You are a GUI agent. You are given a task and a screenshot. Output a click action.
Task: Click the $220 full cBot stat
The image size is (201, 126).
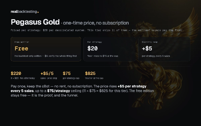tap(23, 75)
